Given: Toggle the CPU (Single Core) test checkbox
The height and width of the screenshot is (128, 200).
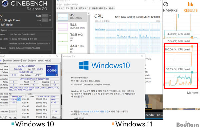Looking at the screenshot, I should [50, 20].
